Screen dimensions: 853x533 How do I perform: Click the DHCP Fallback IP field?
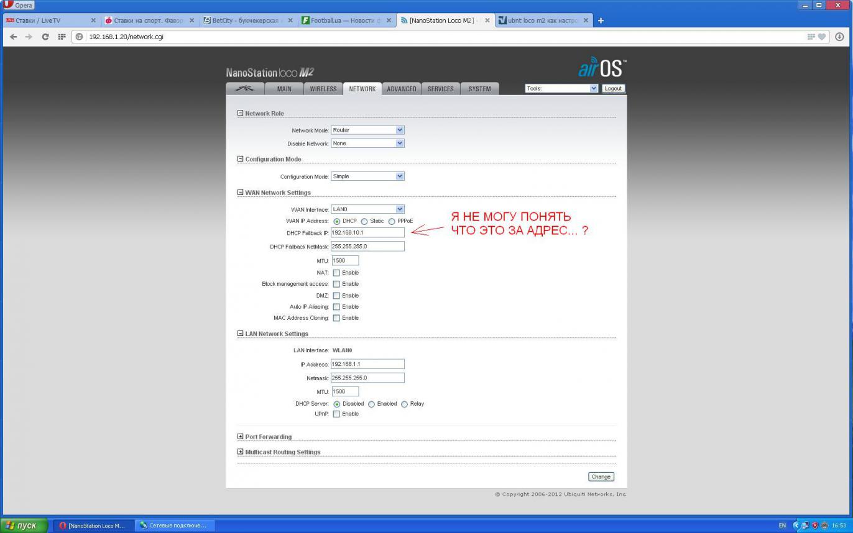[367, 233]
